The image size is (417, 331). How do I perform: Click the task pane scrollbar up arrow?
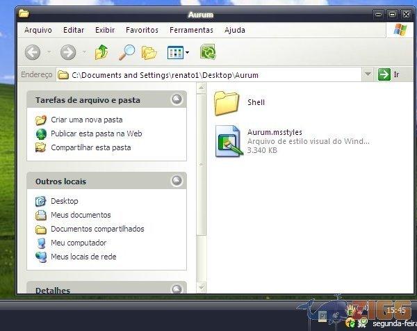point(202,88)
